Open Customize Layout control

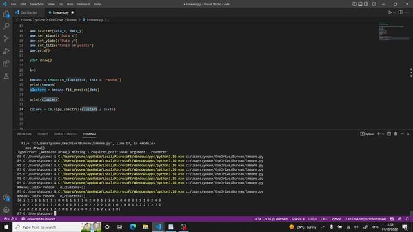pyautogui.click(x=374, y=4)
